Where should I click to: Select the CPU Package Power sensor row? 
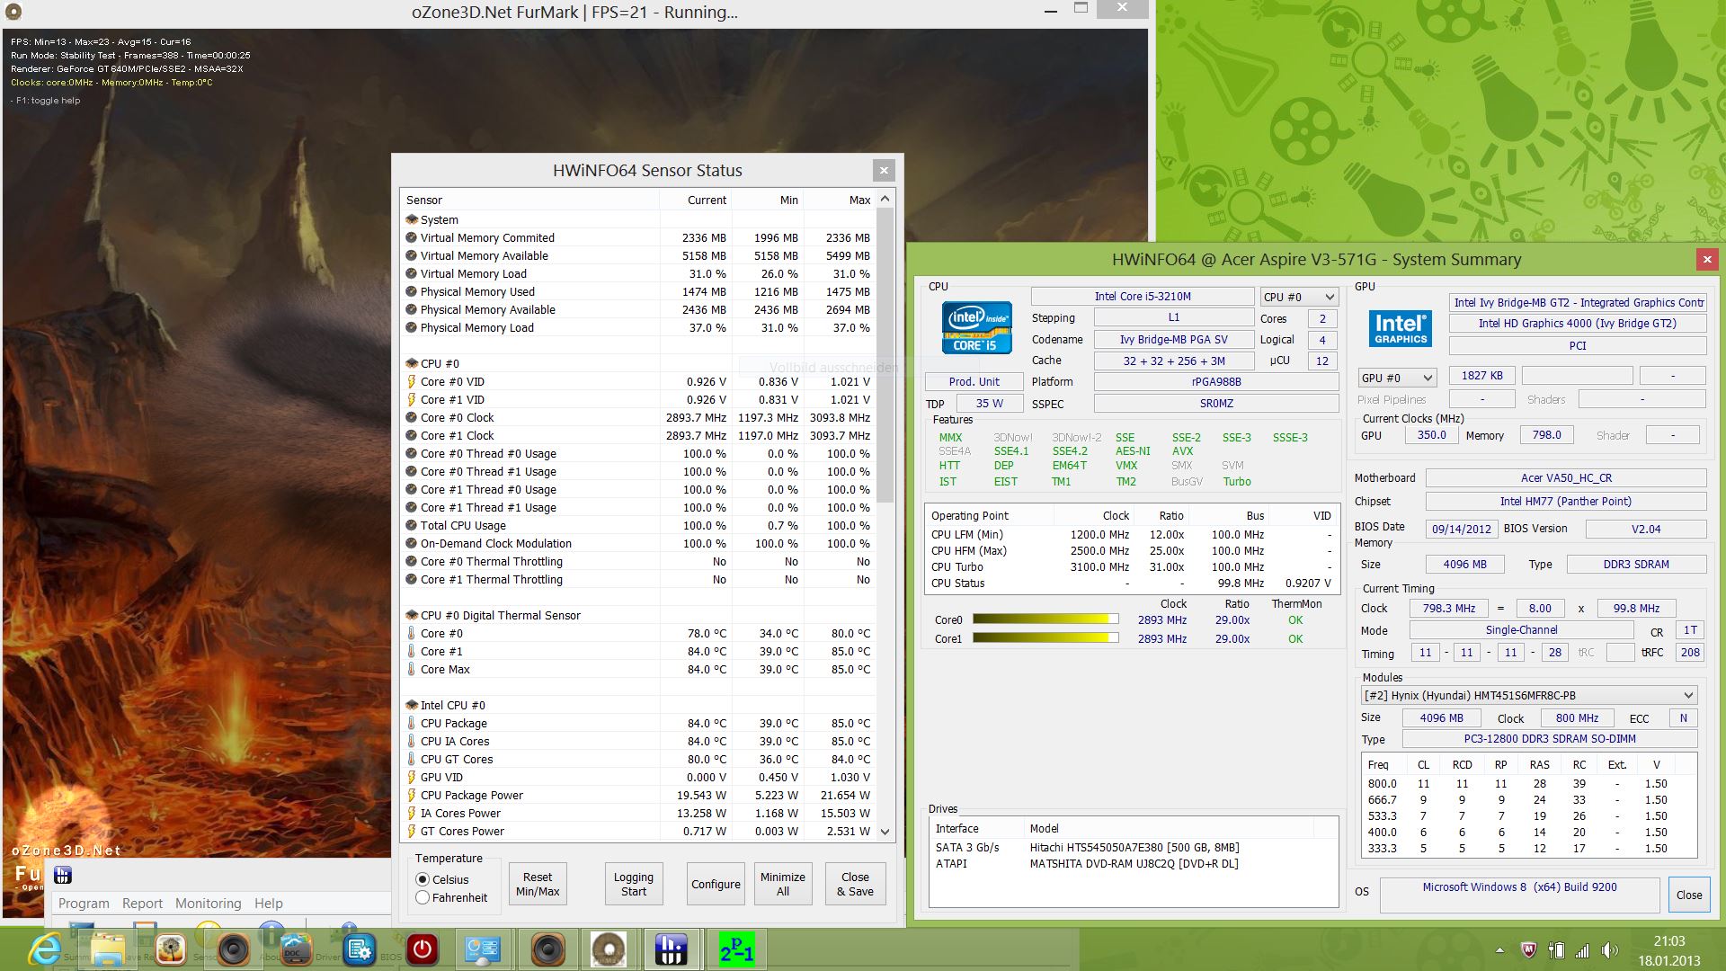click(x=638, y=795)
